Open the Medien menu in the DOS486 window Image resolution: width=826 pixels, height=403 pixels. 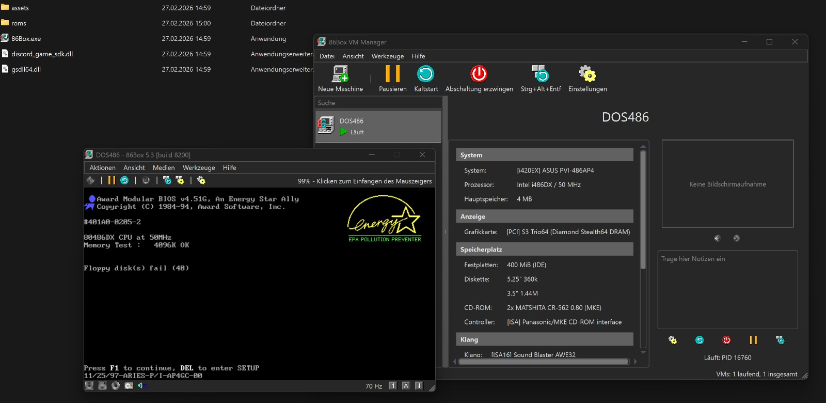click(x=164, y=168)
